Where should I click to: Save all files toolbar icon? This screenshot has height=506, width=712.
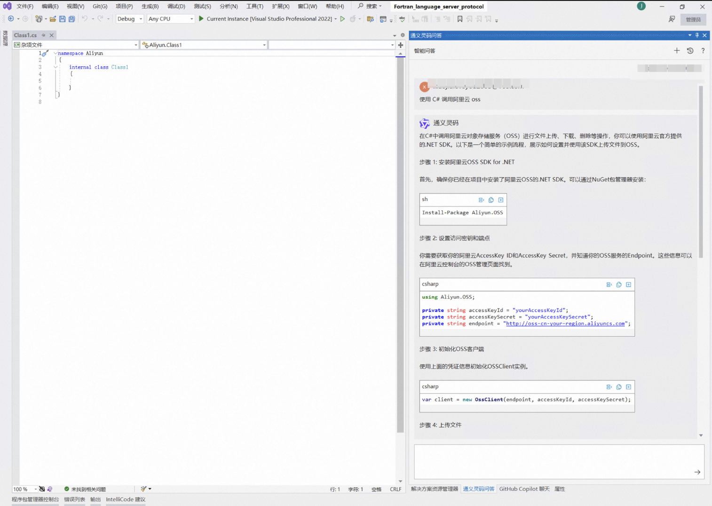[x=72, y=19]
